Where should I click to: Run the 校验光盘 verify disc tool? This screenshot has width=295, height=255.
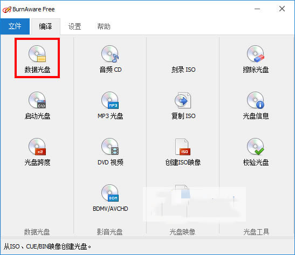[256, 151]
